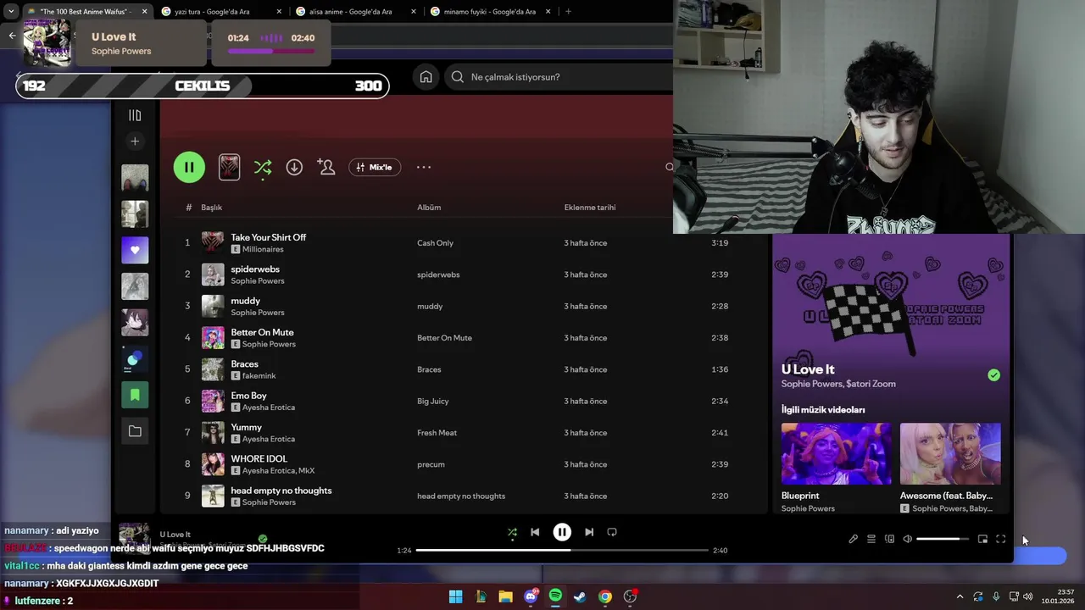Open lyrics with the microphone icon
Screen dimensions: 1085x610
pyautogui.click(x=853, y=539)
